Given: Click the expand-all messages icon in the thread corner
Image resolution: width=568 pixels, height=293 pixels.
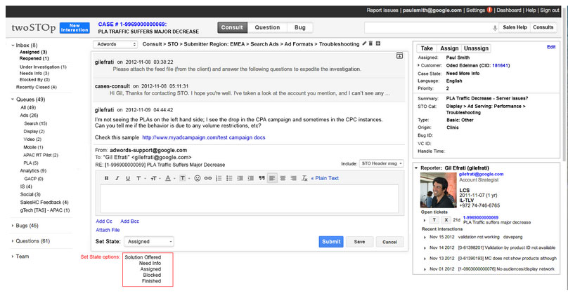Looking at the screenshot, I should tap(399, 55).
